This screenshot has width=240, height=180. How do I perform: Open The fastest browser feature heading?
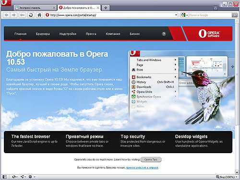coord(31,136)
